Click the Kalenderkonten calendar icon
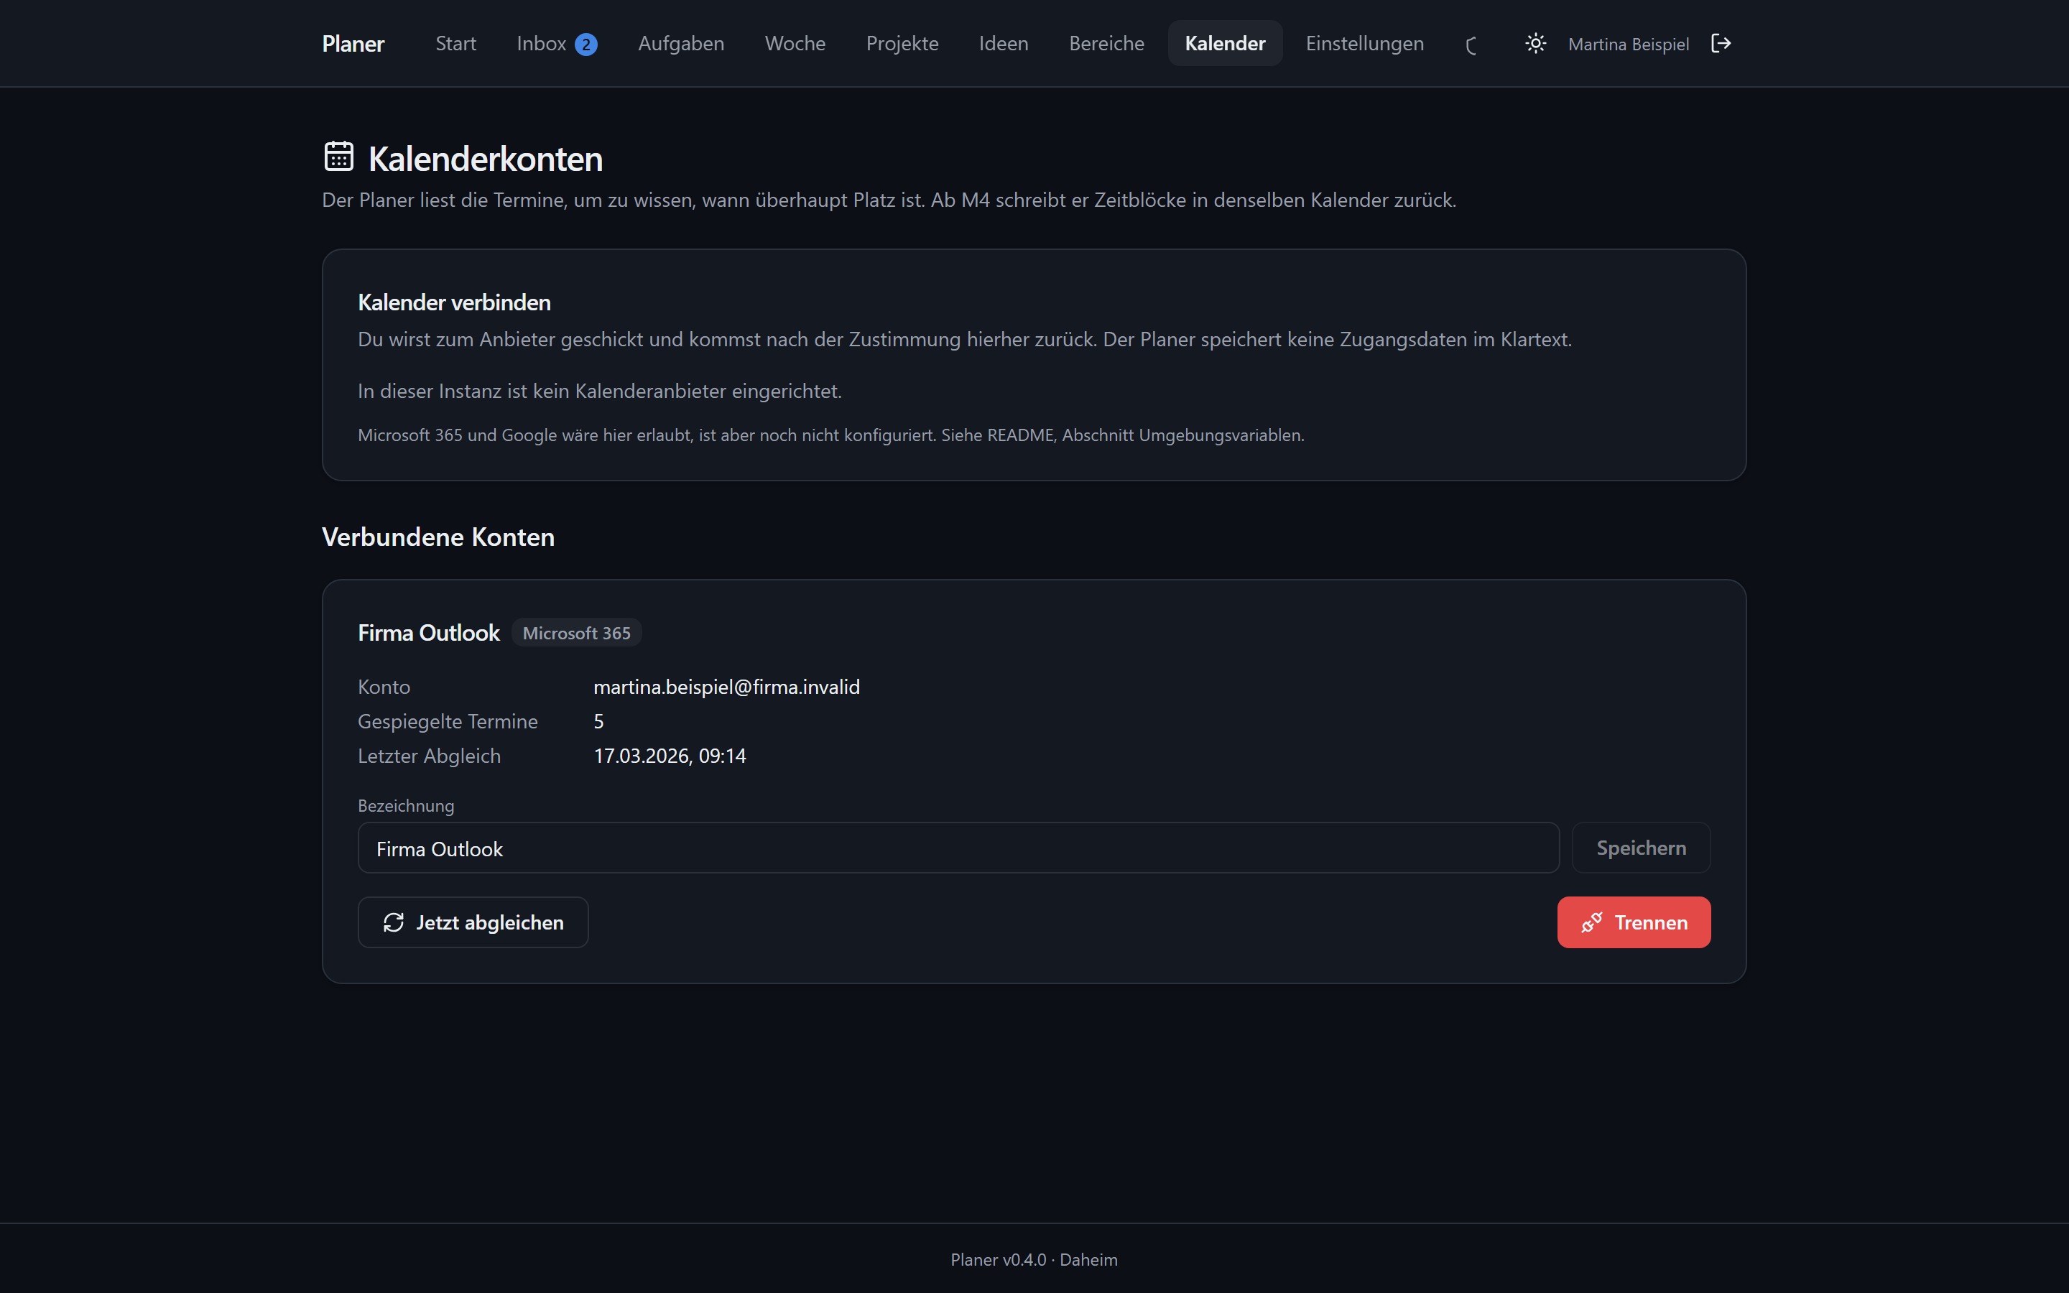The width and height of the screenshot is (2069, 1293). tap(338, 157)
